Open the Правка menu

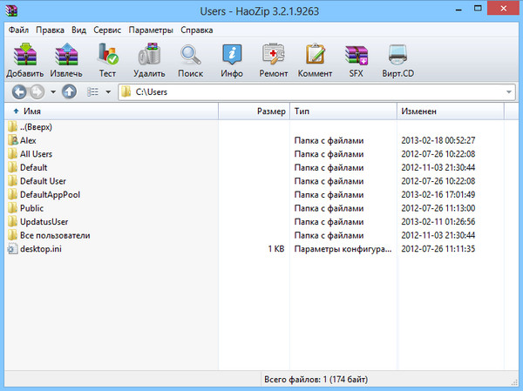click(x=50, y=30)
